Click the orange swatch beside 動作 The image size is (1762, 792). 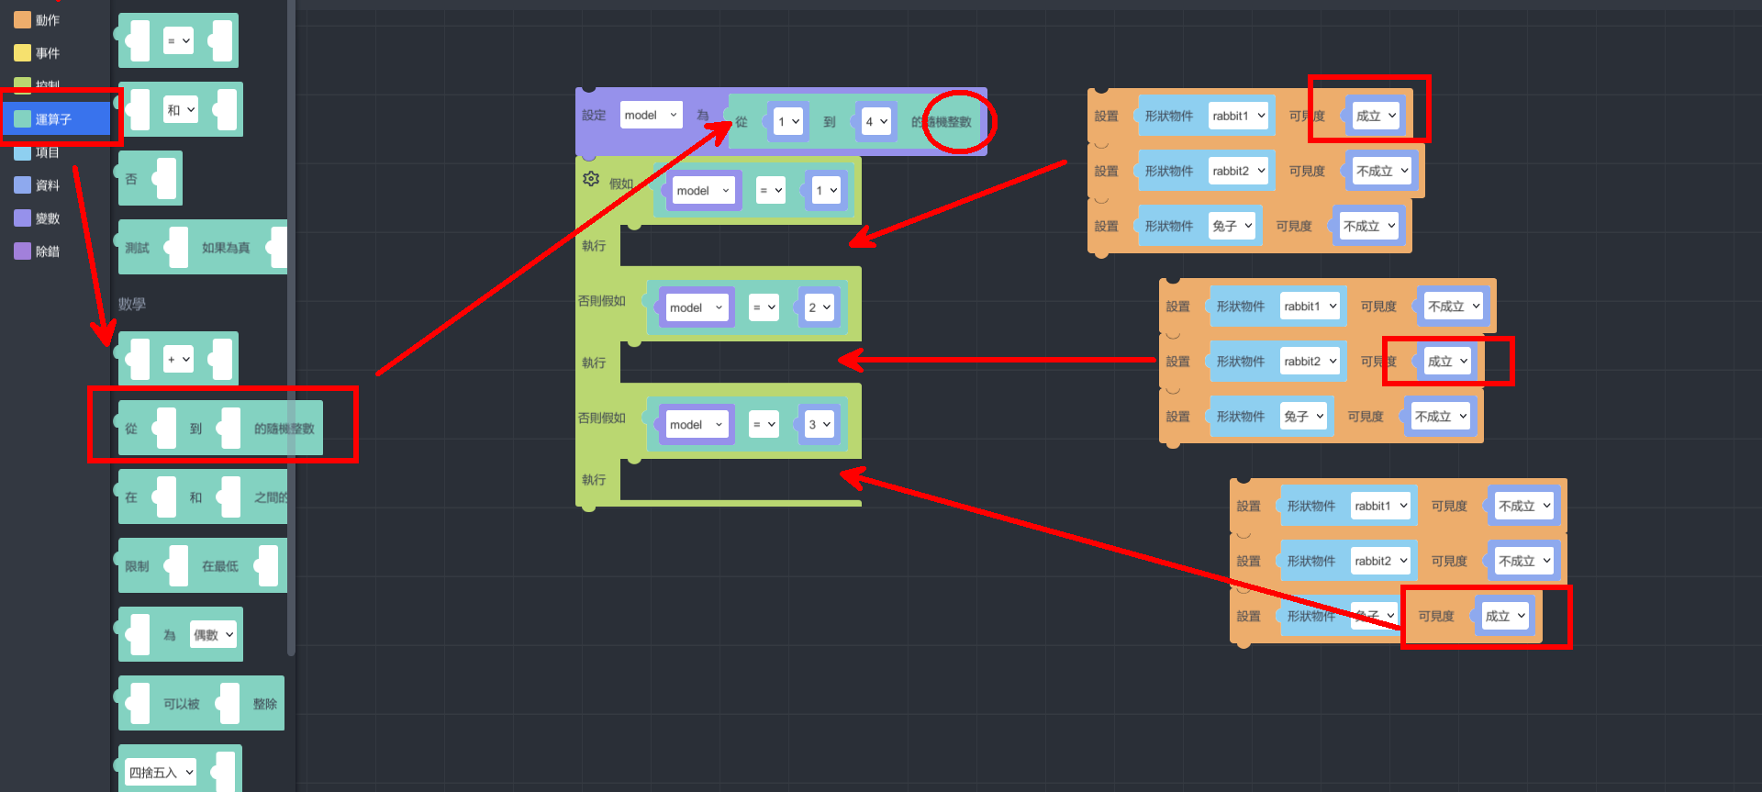[x=22, y=19]
